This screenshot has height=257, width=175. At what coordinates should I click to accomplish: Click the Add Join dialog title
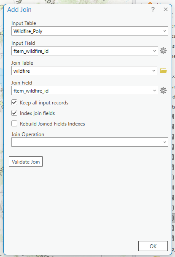tap(19, 10)
